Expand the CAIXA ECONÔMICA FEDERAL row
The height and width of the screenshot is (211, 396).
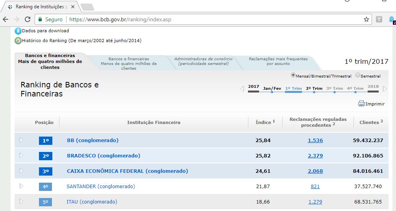[21, 171]
